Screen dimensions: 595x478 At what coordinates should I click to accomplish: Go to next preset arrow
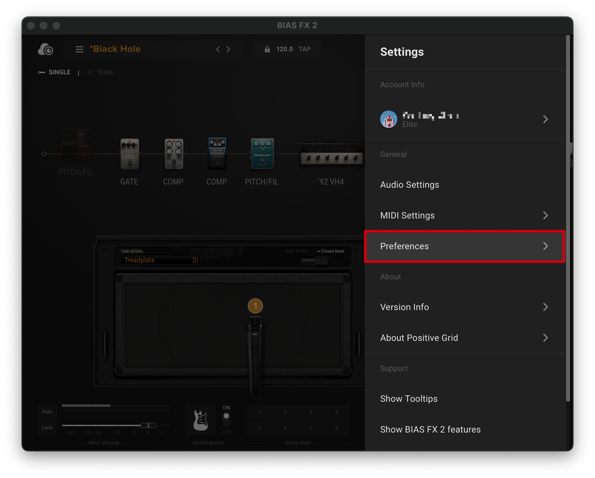(228, 49)
